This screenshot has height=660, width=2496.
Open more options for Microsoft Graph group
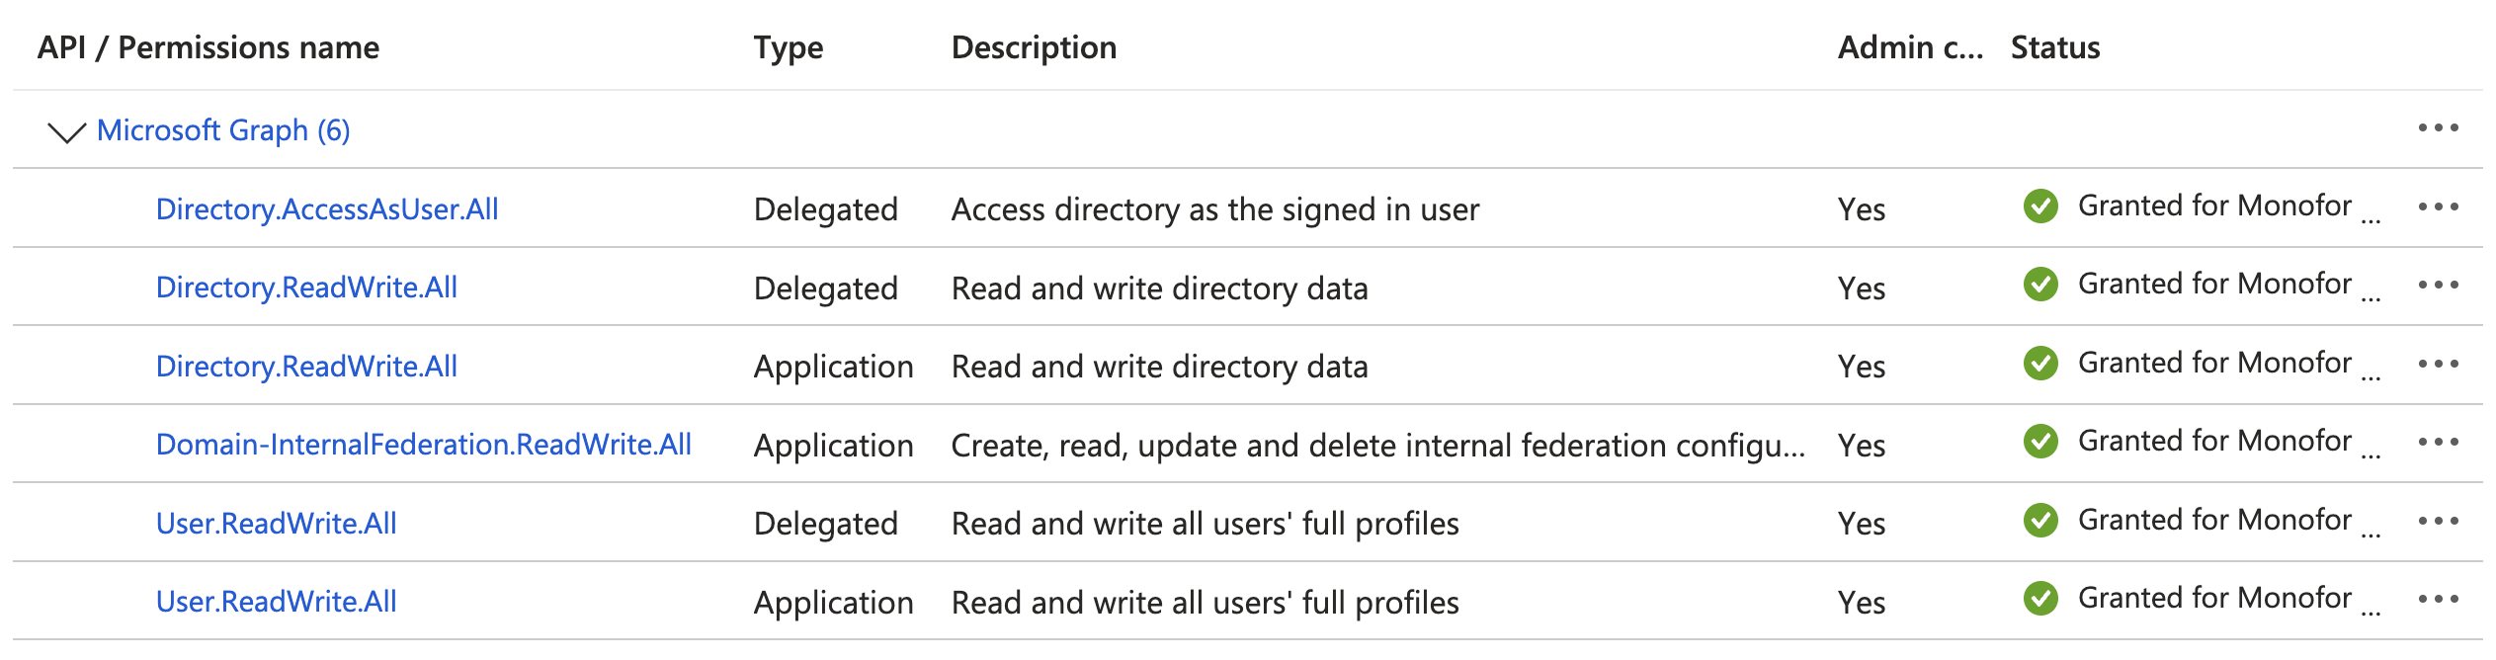pos(2438,128)
